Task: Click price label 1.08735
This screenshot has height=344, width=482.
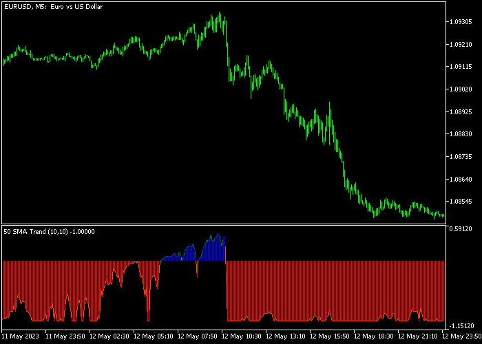Action: (461, 157)
